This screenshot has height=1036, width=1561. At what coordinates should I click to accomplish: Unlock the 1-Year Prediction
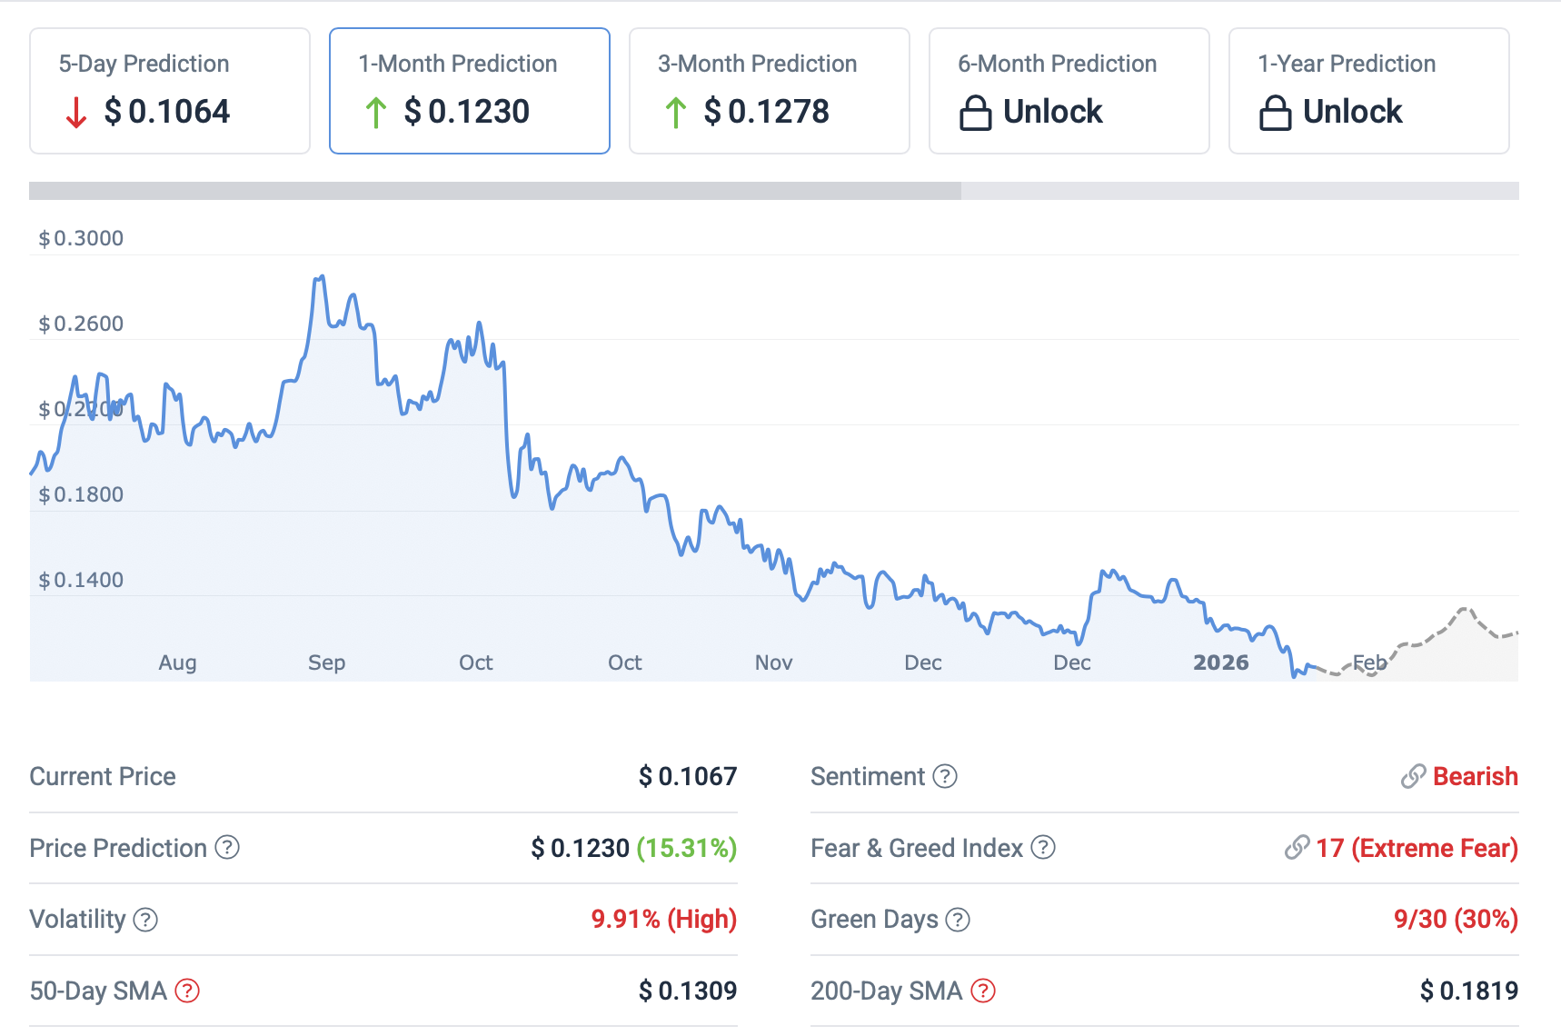point(1352,112)
